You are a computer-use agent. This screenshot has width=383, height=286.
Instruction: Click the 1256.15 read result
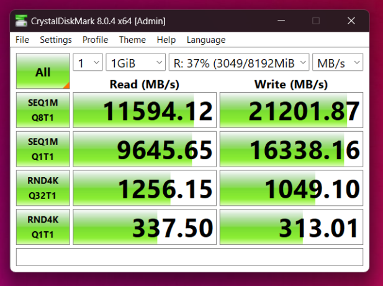145,188
